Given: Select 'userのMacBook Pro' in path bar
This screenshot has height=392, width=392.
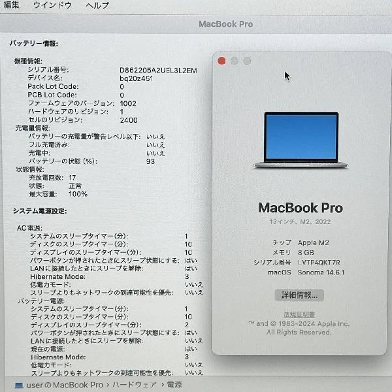Looking at the screenshot, I should click(x=65, y=385).
